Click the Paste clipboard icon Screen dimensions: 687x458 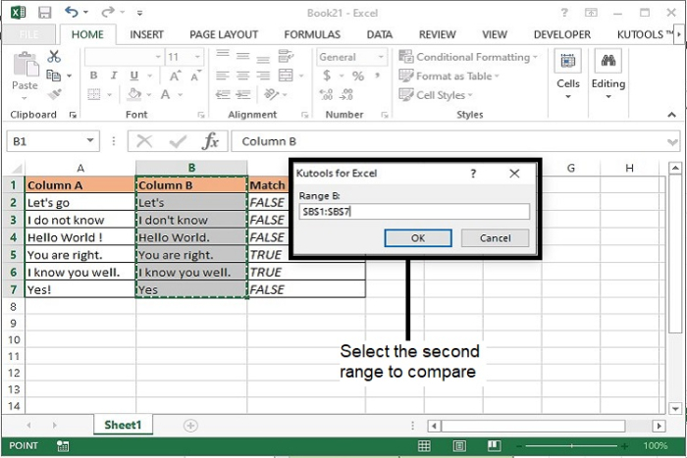click(x=26, y=65)
